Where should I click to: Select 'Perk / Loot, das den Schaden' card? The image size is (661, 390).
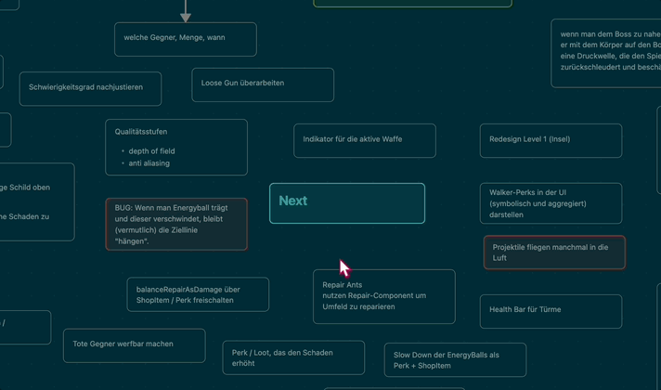(293, 357)
